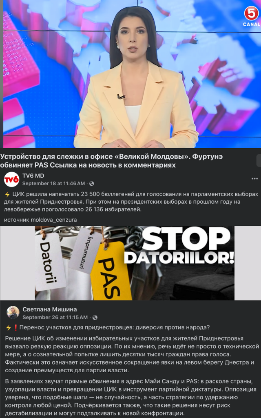Open the September 18 at 11:46 AM timestamp

53,183
